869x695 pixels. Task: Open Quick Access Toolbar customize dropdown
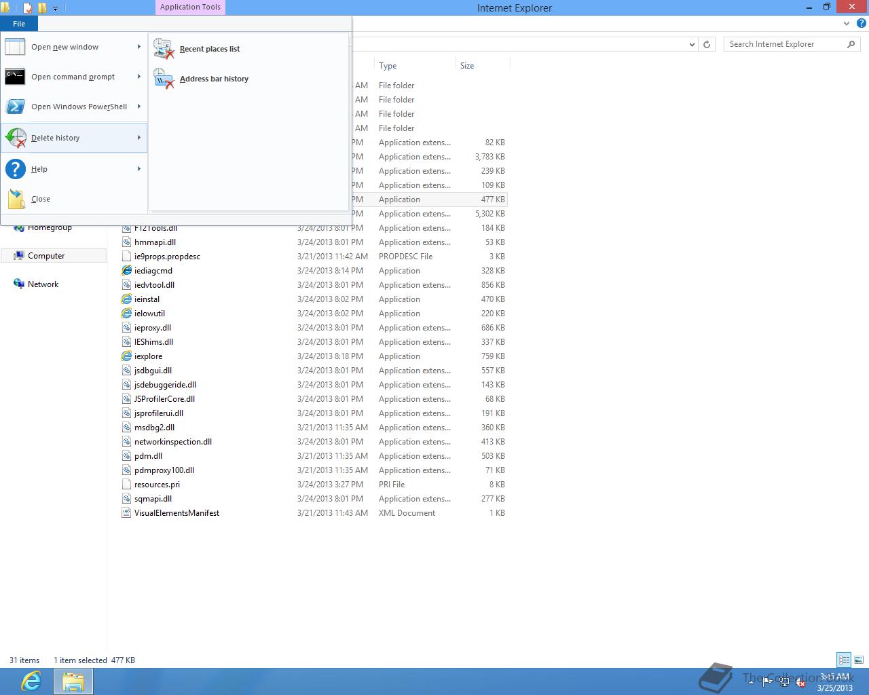pos(55,8)
